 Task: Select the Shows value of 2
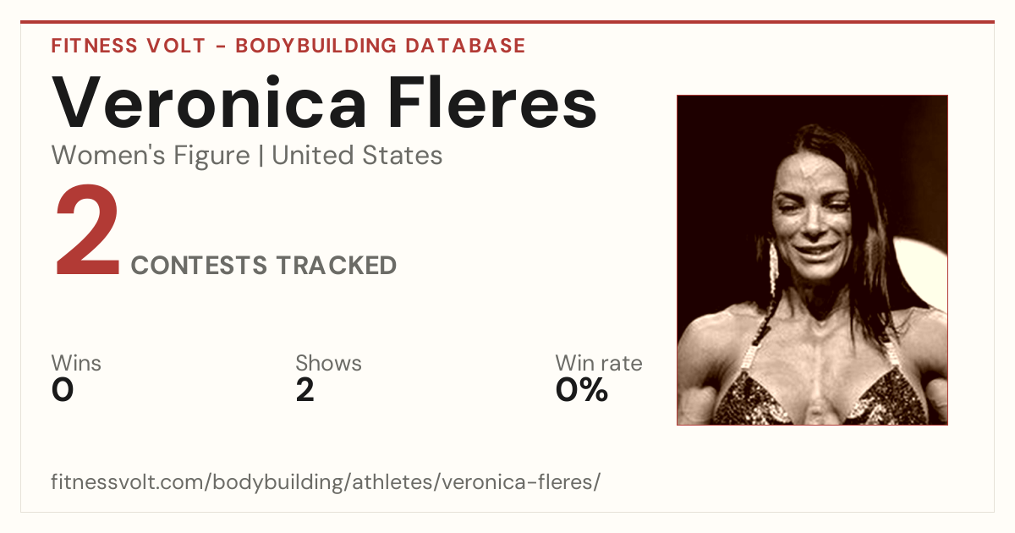click(x=305, y=390)
